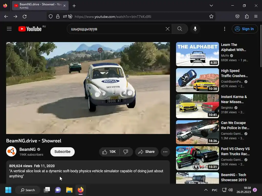Open the network tray icon
The width and height of the screenshot is (262, 196).
click(224, 190)
